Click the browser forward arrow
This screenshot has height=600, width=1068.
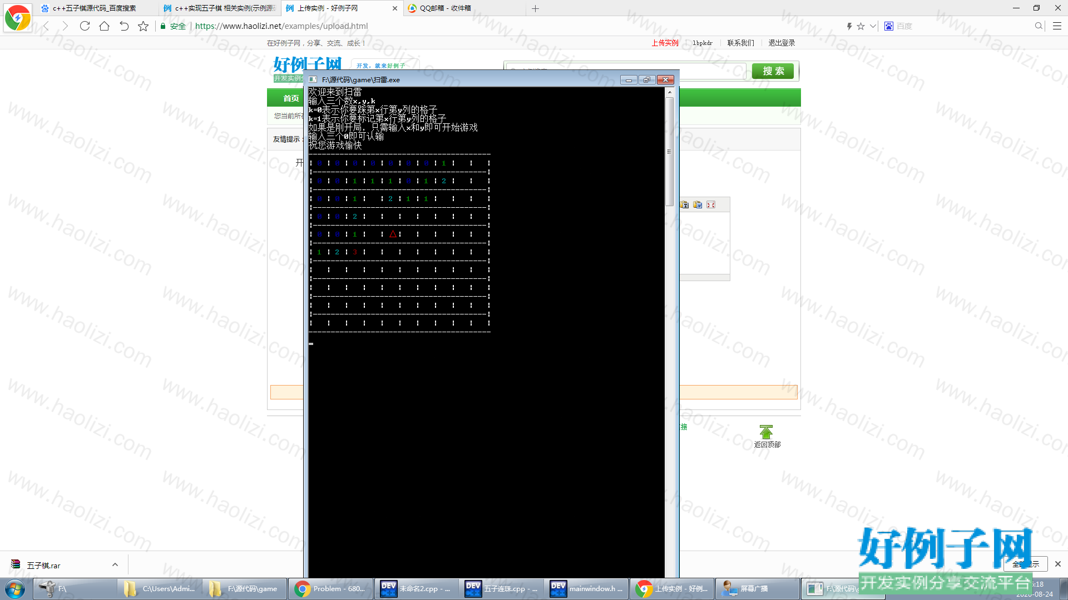pos(65,26)
